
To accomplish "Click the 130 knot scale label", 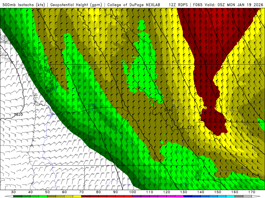I will [x=184, y=192].
